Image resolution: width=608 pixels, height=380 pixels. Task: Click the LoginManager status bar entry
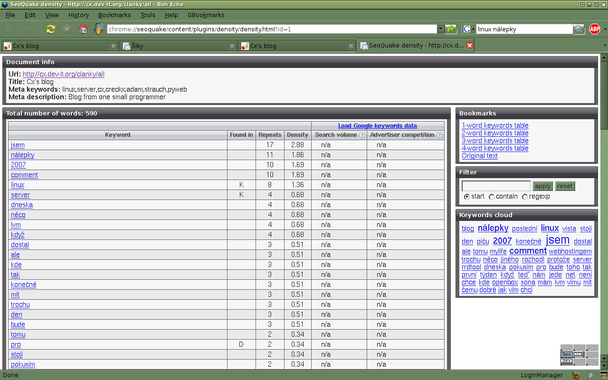pyautogui.click(x=542, y=375)
